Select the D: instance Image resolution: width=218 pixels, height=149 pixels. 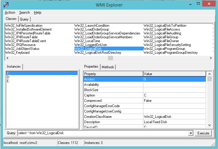(42, 77)
